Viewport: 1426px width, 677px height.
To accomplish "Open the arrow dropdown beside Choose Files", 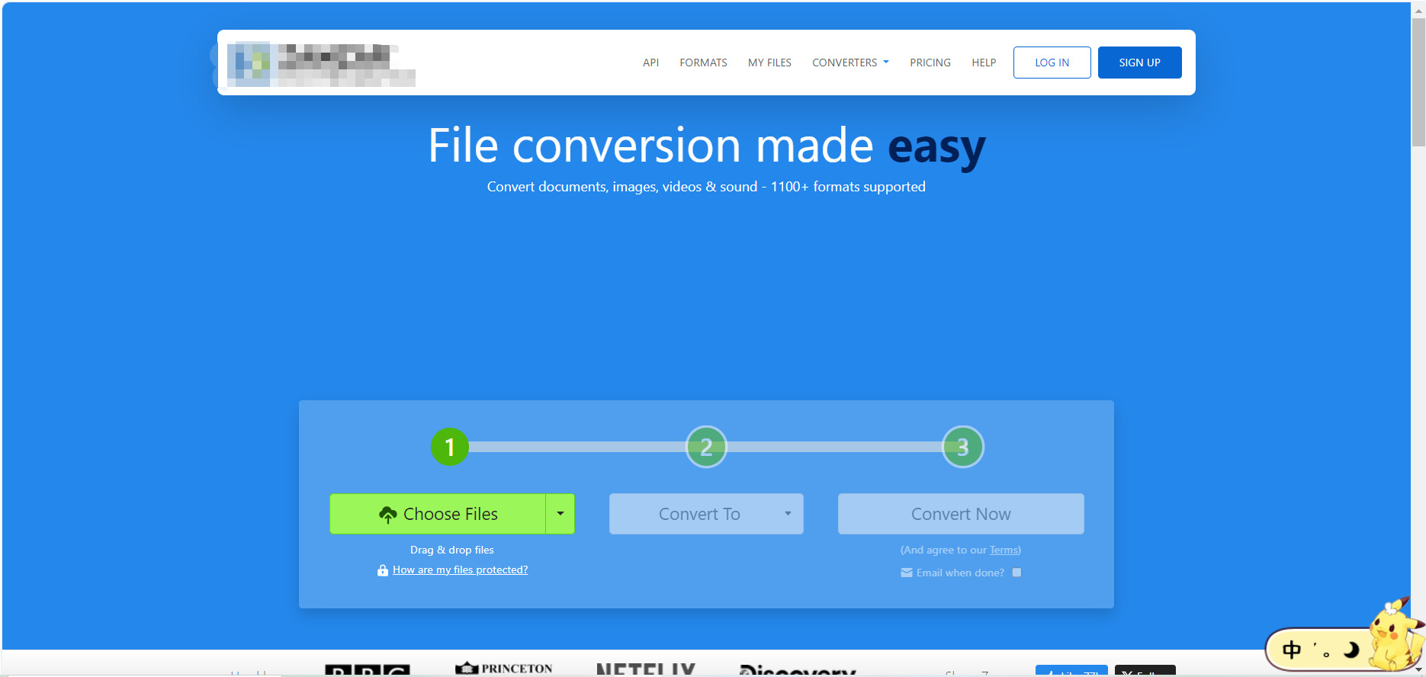I will click(x=560, y=514).
